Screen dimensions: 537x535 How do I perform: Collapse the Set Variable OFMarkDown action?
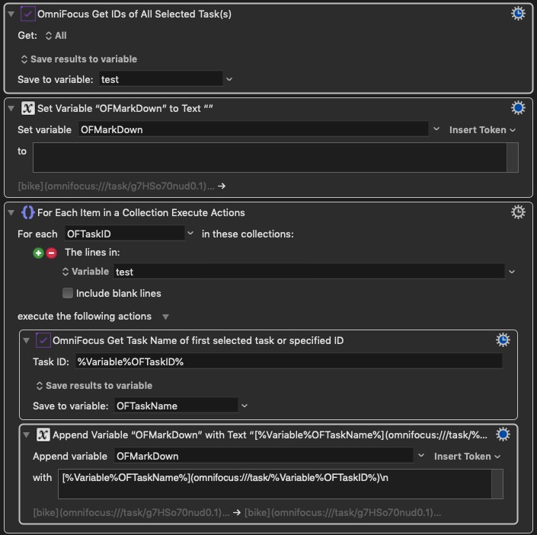tap(11, 108)
